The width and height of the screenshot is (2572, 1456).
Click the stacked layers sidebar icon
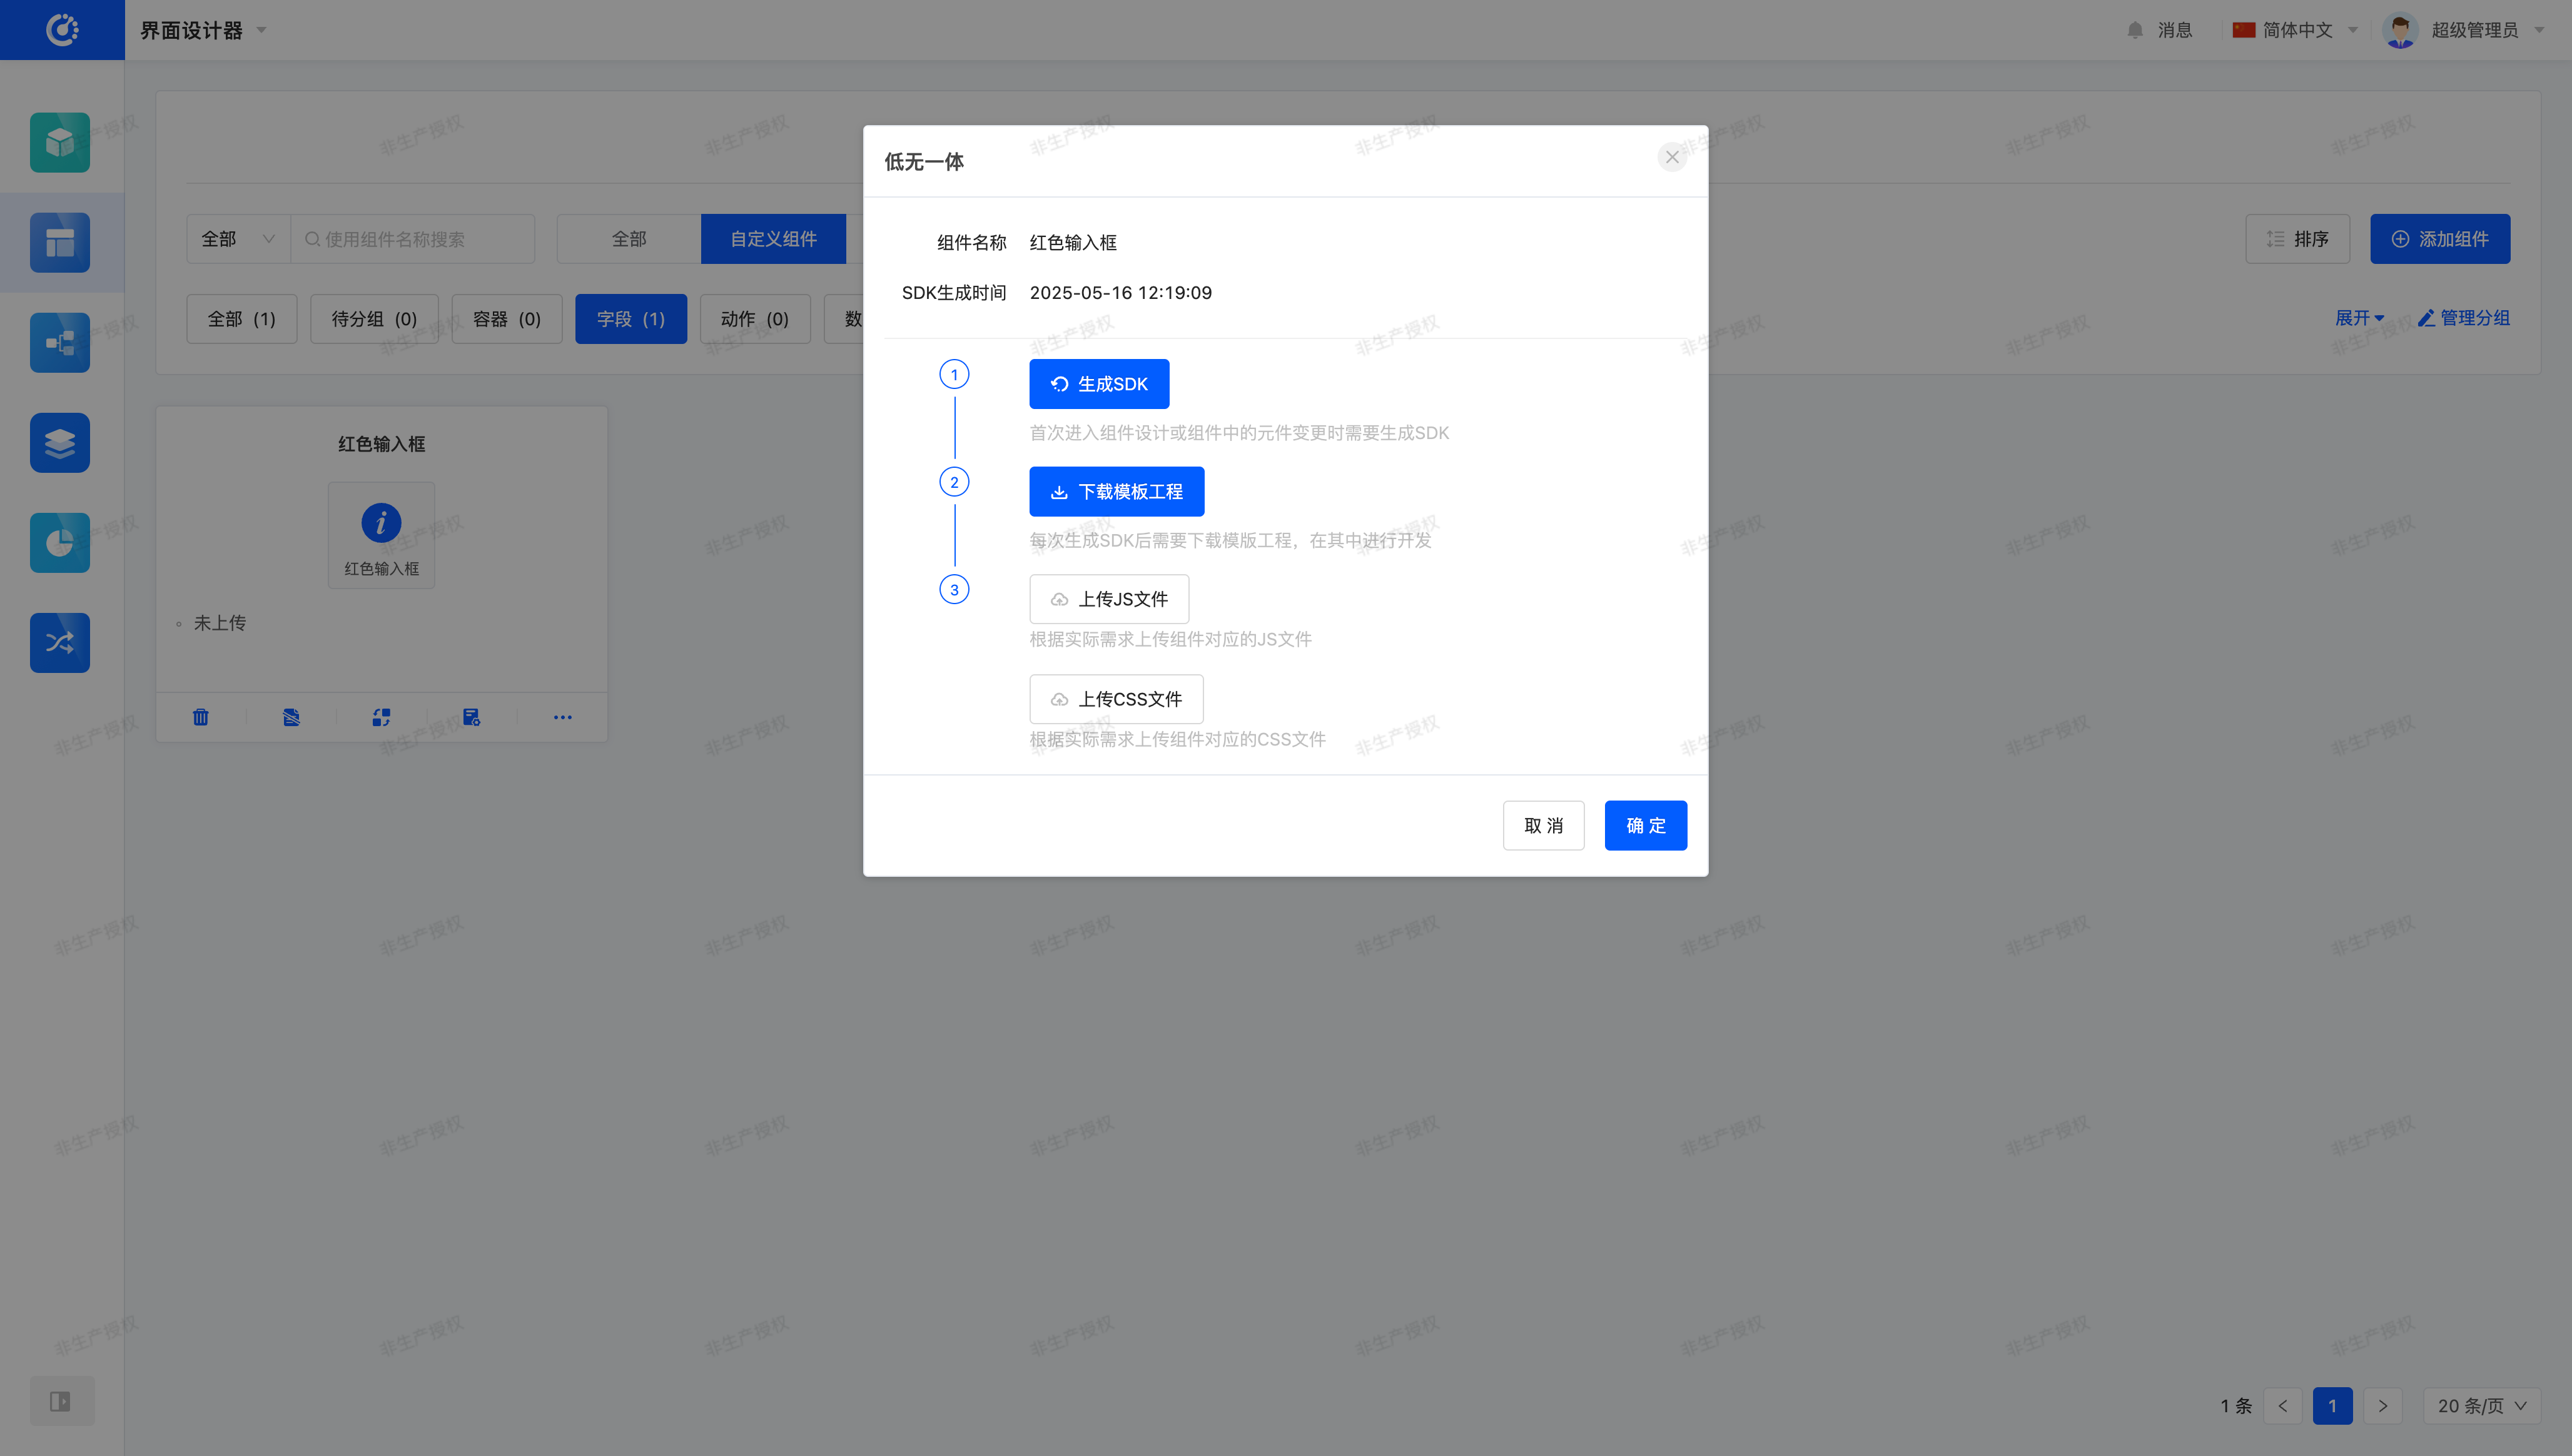click(60, 443)
